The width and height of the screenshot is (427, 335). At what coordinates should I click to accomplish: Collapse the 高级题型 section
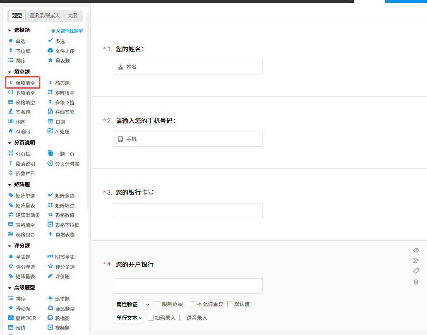point(10,288)
